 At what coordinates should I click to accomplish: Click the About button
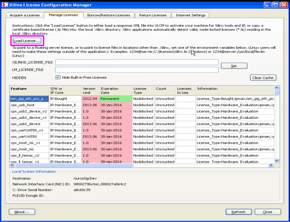(x=22, y=212)
